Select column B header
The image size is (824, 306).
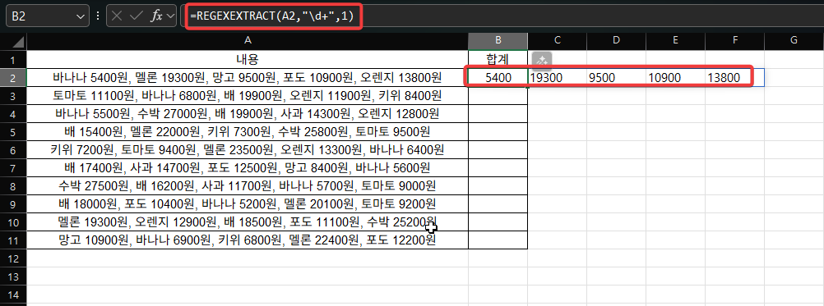(498, 41)
